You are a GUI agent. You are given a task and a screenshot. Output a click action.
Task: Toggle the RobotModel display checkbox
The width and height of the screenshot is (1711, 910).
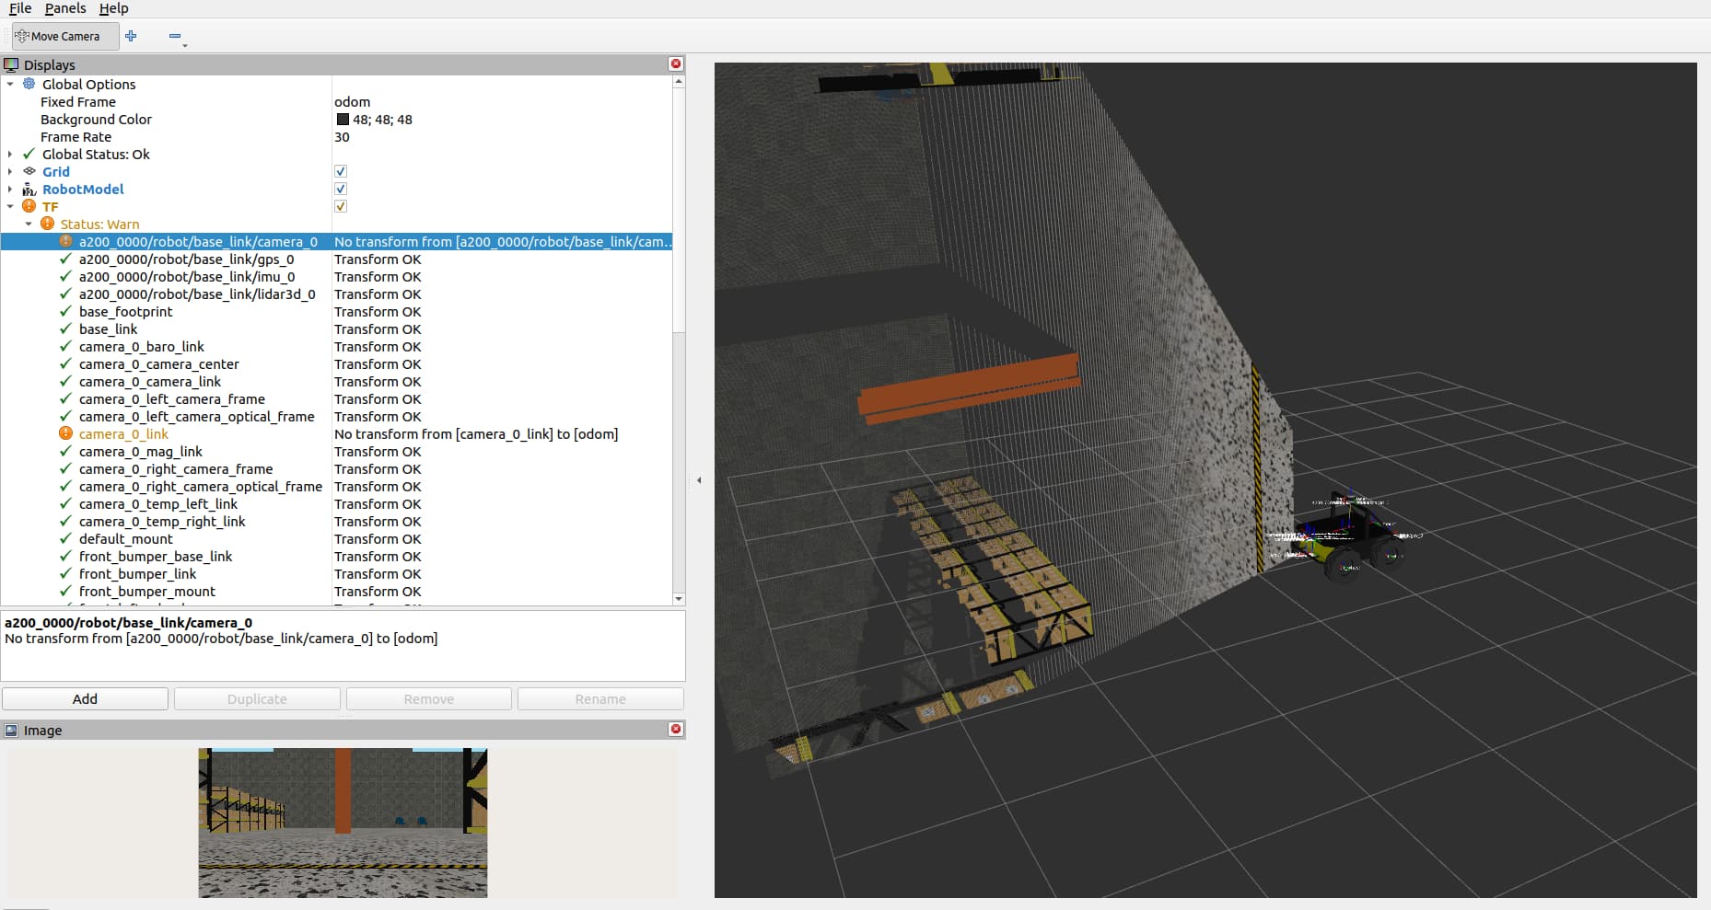pyautogui.click(x=341, y=189)
